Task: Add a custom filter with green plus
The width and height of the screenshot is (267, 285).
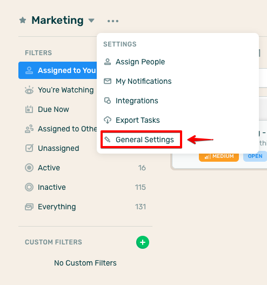Action: (x=143, y=242)
